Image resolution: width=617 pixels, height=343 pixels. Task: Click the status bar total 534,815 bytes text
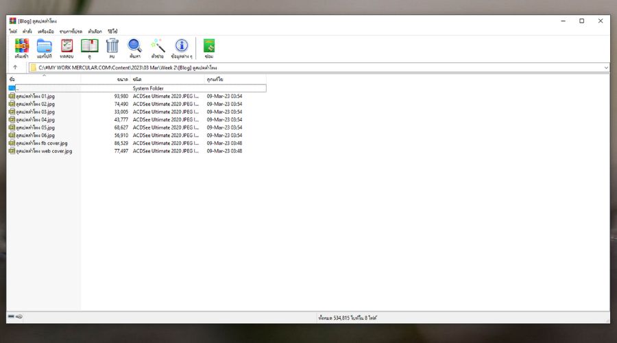[348, 318]
